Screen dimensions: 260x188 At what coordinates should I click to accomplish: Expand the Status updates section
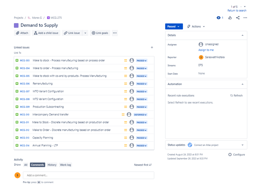pyautogui.click(x=242, y=145)
